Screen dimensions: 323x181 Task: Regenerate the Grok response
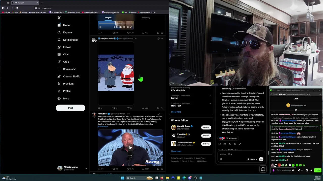point(220,144)
